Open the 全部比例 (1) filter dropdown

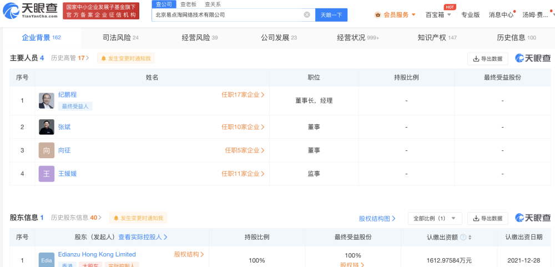click(x=435, y=218)
